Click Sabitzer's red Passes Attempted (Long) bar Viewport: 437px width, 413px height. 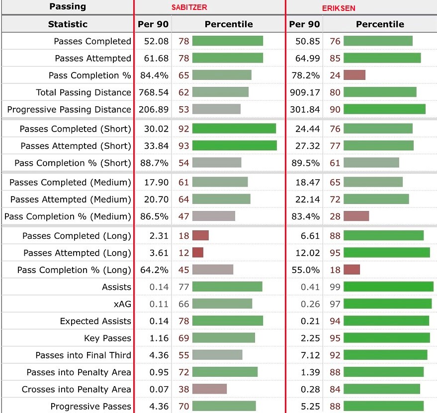point(198,253)
